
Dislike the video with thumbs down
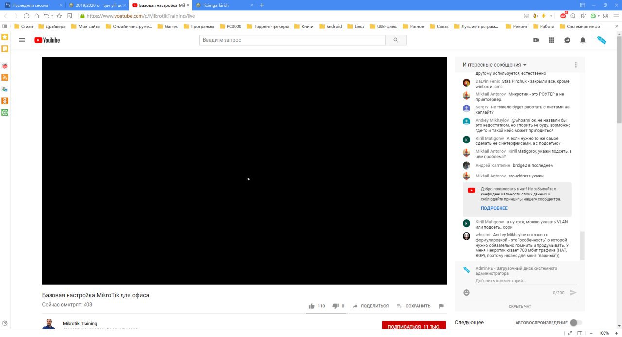coord(335,306)
